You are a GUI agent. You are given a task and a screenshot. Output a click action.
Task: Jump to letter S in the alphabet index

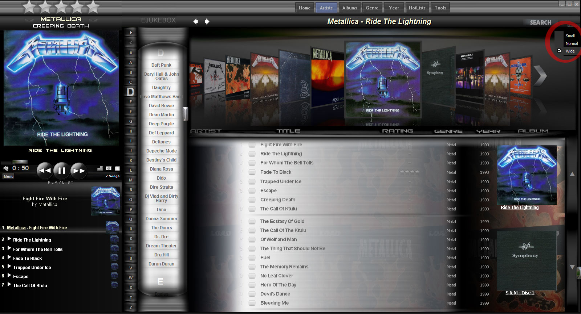coord(131,239)
